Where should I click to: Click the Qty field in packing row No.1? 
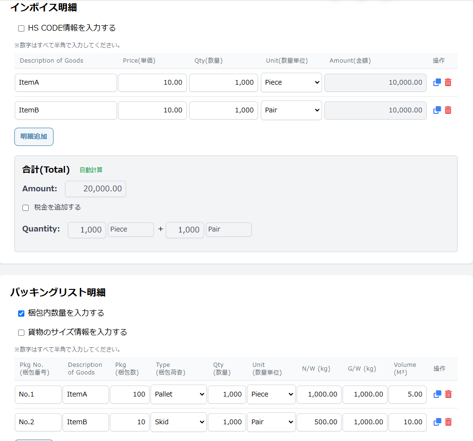[x=227, y=394]
